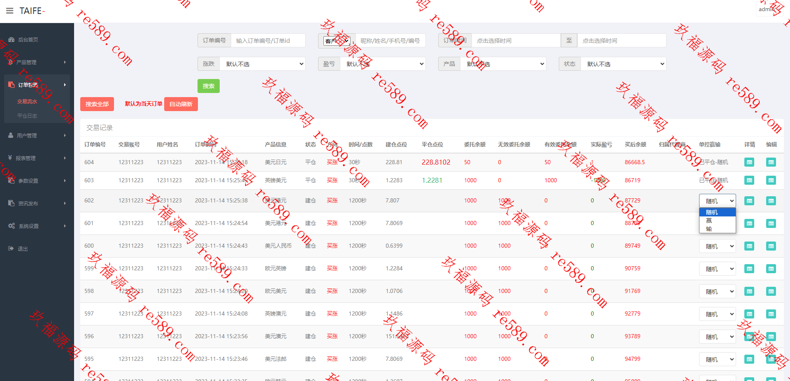This screenshot has height=381, width=790.
Task: Click 美元人民币 product cell
Action: (278, 246)
